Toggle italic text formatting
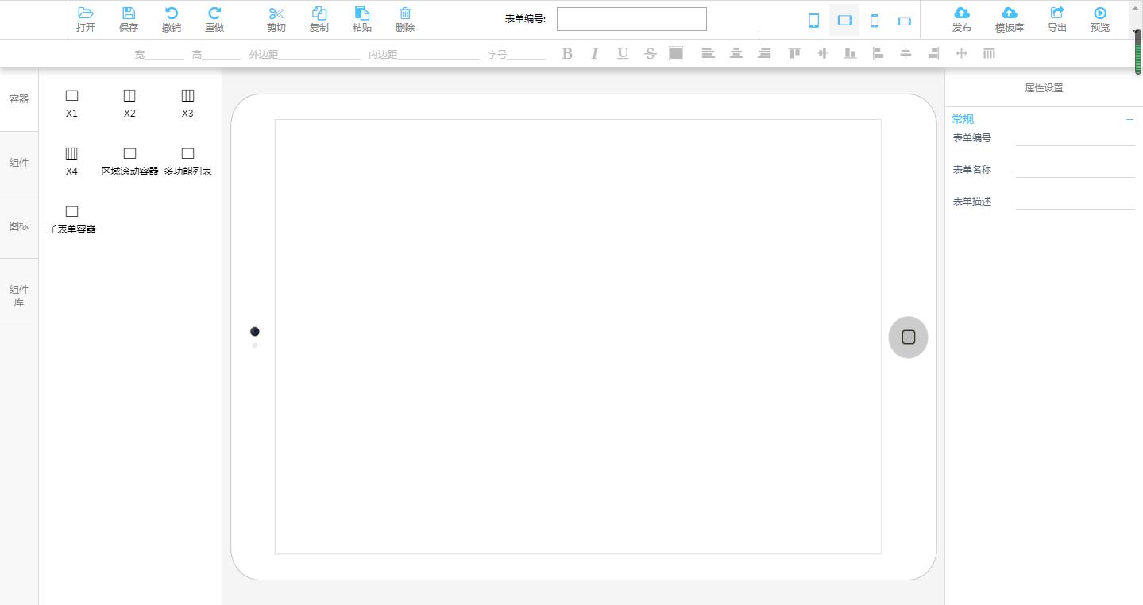This screenshot has width=1143, height=605. (594, 53)
